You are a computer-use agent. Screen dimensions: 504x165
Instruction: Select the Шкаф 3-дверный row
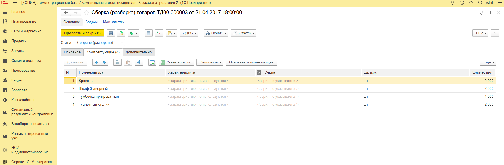pyautogui.click(x=93, y=89)
